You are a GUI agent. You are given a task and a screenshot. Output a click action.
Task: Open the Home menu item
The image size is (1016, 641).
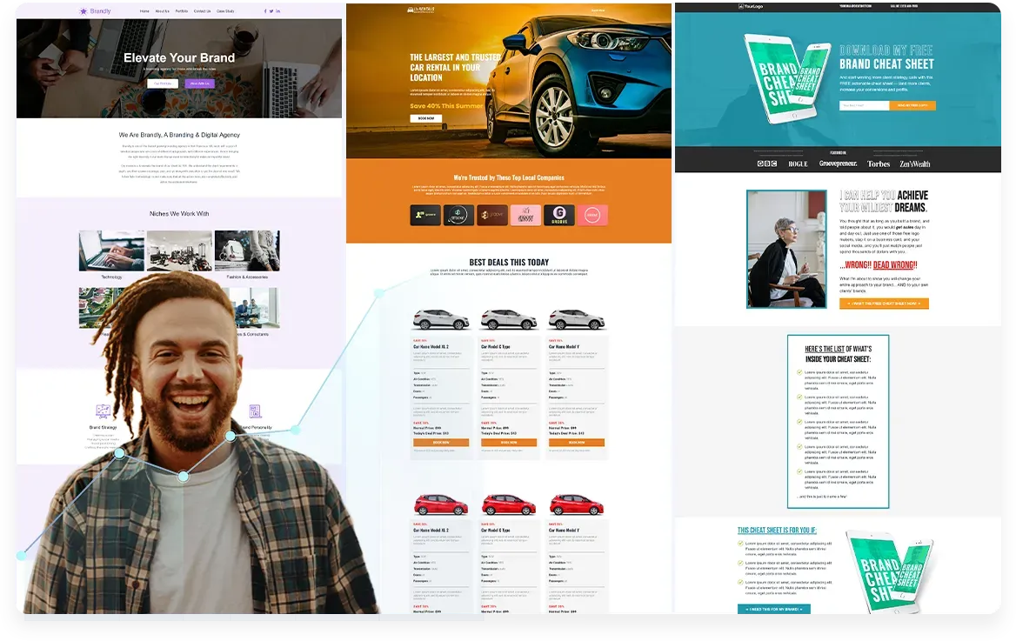(x=144, y=11)
